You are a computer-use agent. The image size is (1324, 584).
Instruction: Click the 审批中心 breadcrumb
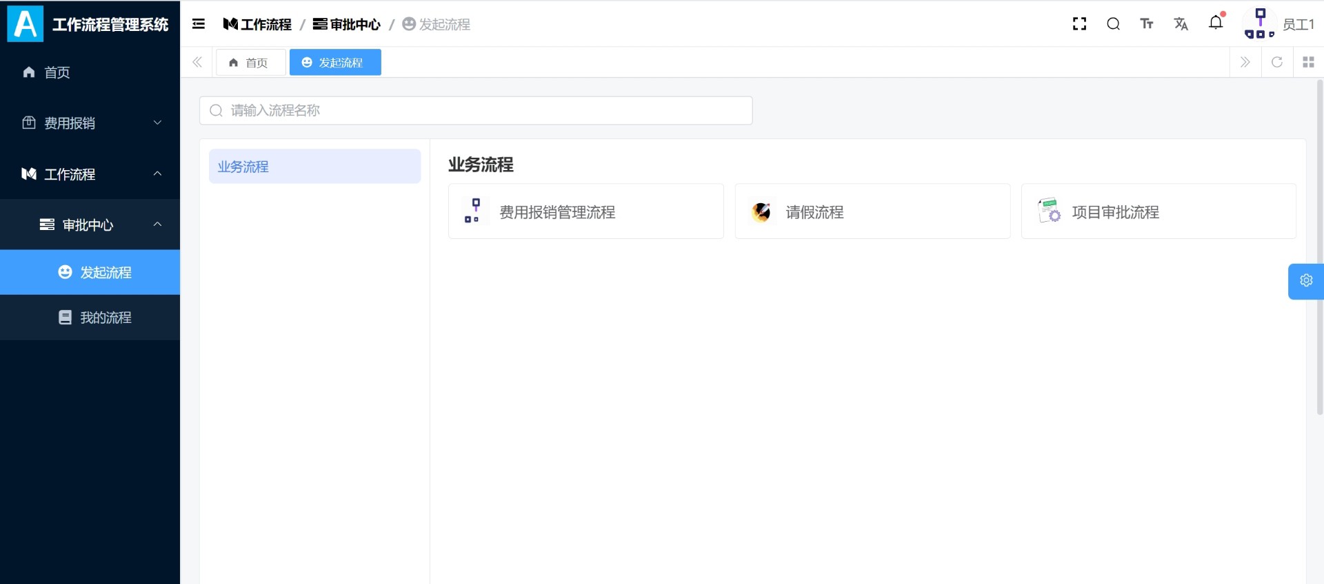coord(347,25)
